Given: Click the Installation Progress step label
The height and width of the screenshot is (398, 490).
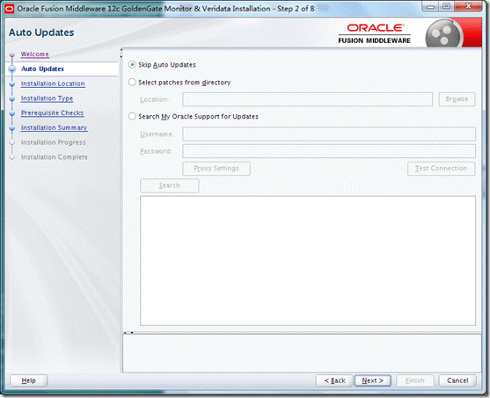Looking at the screenshot, I should [x=53, y=142].
